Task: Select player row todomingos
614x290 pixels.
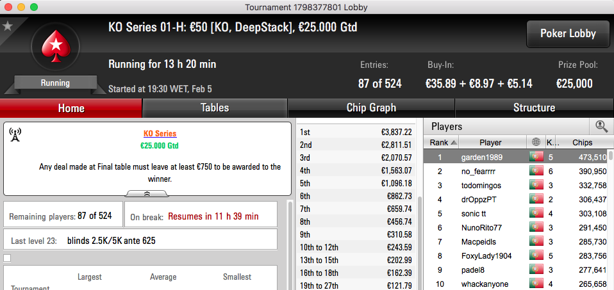Action: click(x=516, y=186)
